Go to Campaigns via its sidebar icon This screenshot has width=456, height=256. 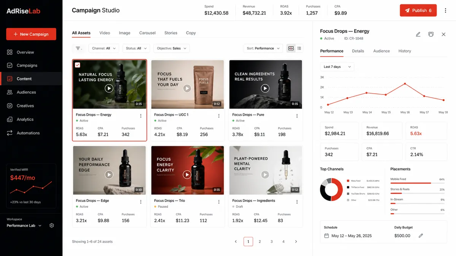coord(10,65)
